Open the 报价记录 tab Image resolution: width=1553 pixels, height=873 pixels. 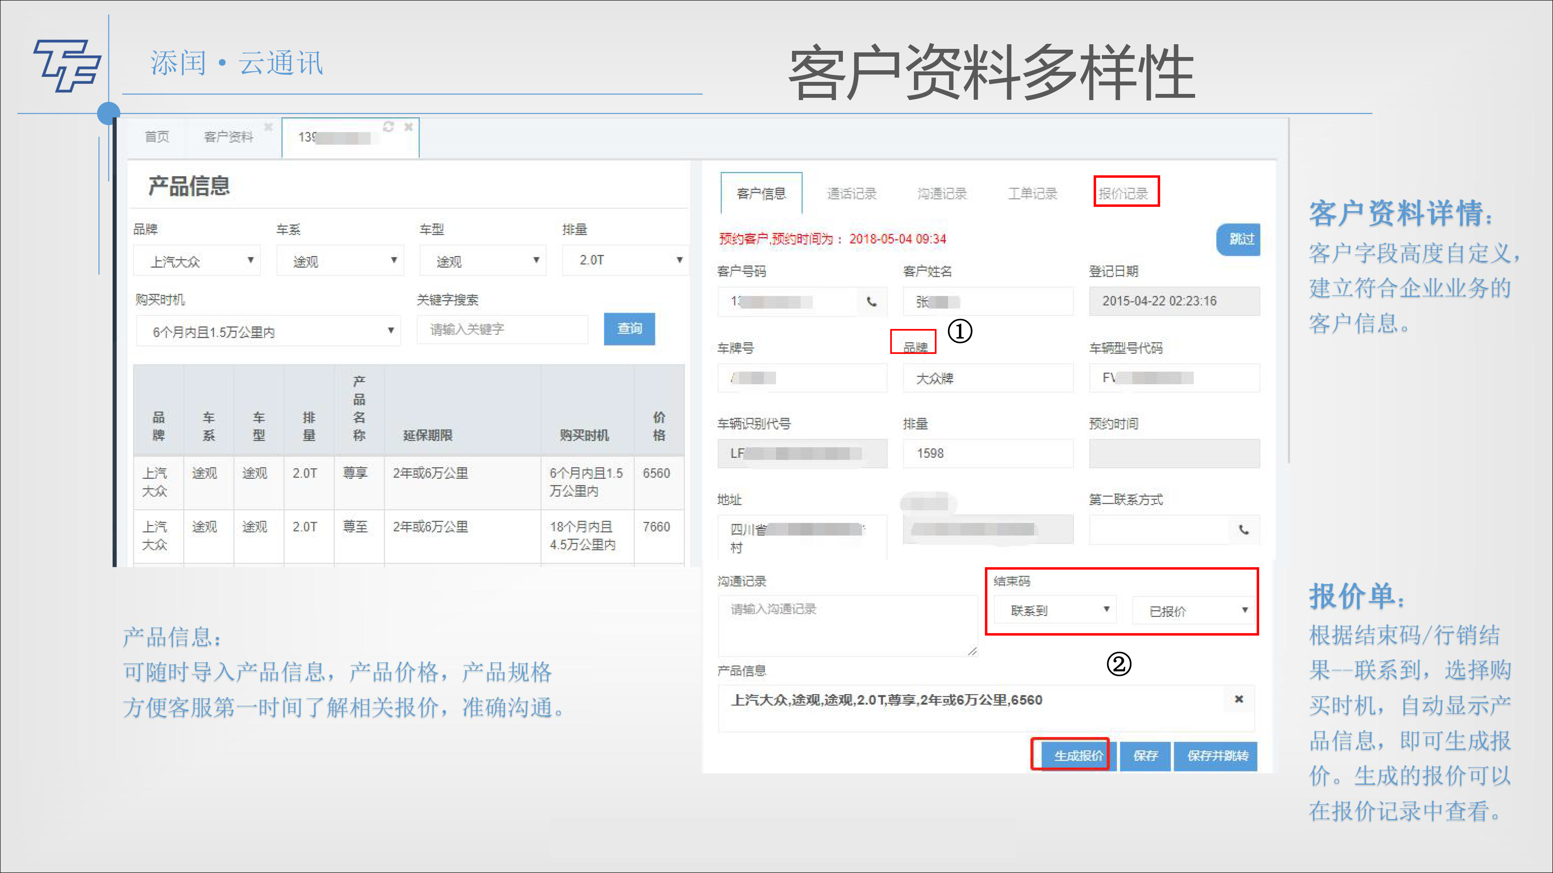(x=1124, y=193)
